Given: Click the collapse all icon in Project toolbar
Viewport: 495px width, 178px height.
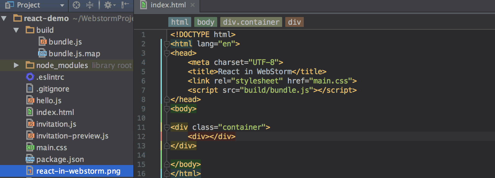Looking at the screenshot, I should (90, 5).
